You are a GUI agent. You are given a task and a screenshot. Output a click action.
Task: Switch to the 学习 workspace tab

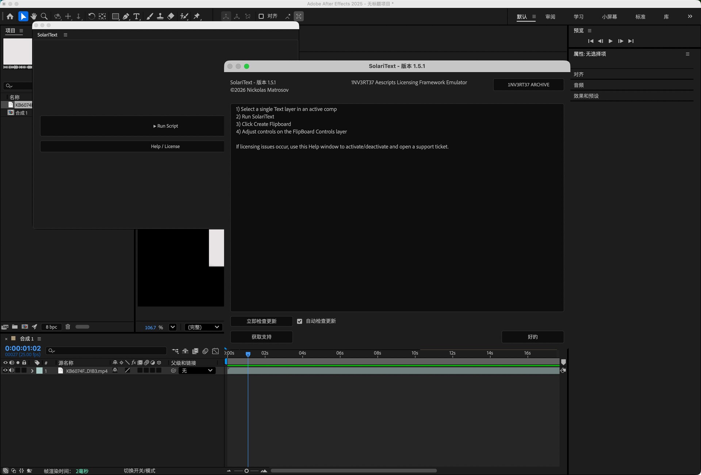pyautogui.click(x=578, y=17)
